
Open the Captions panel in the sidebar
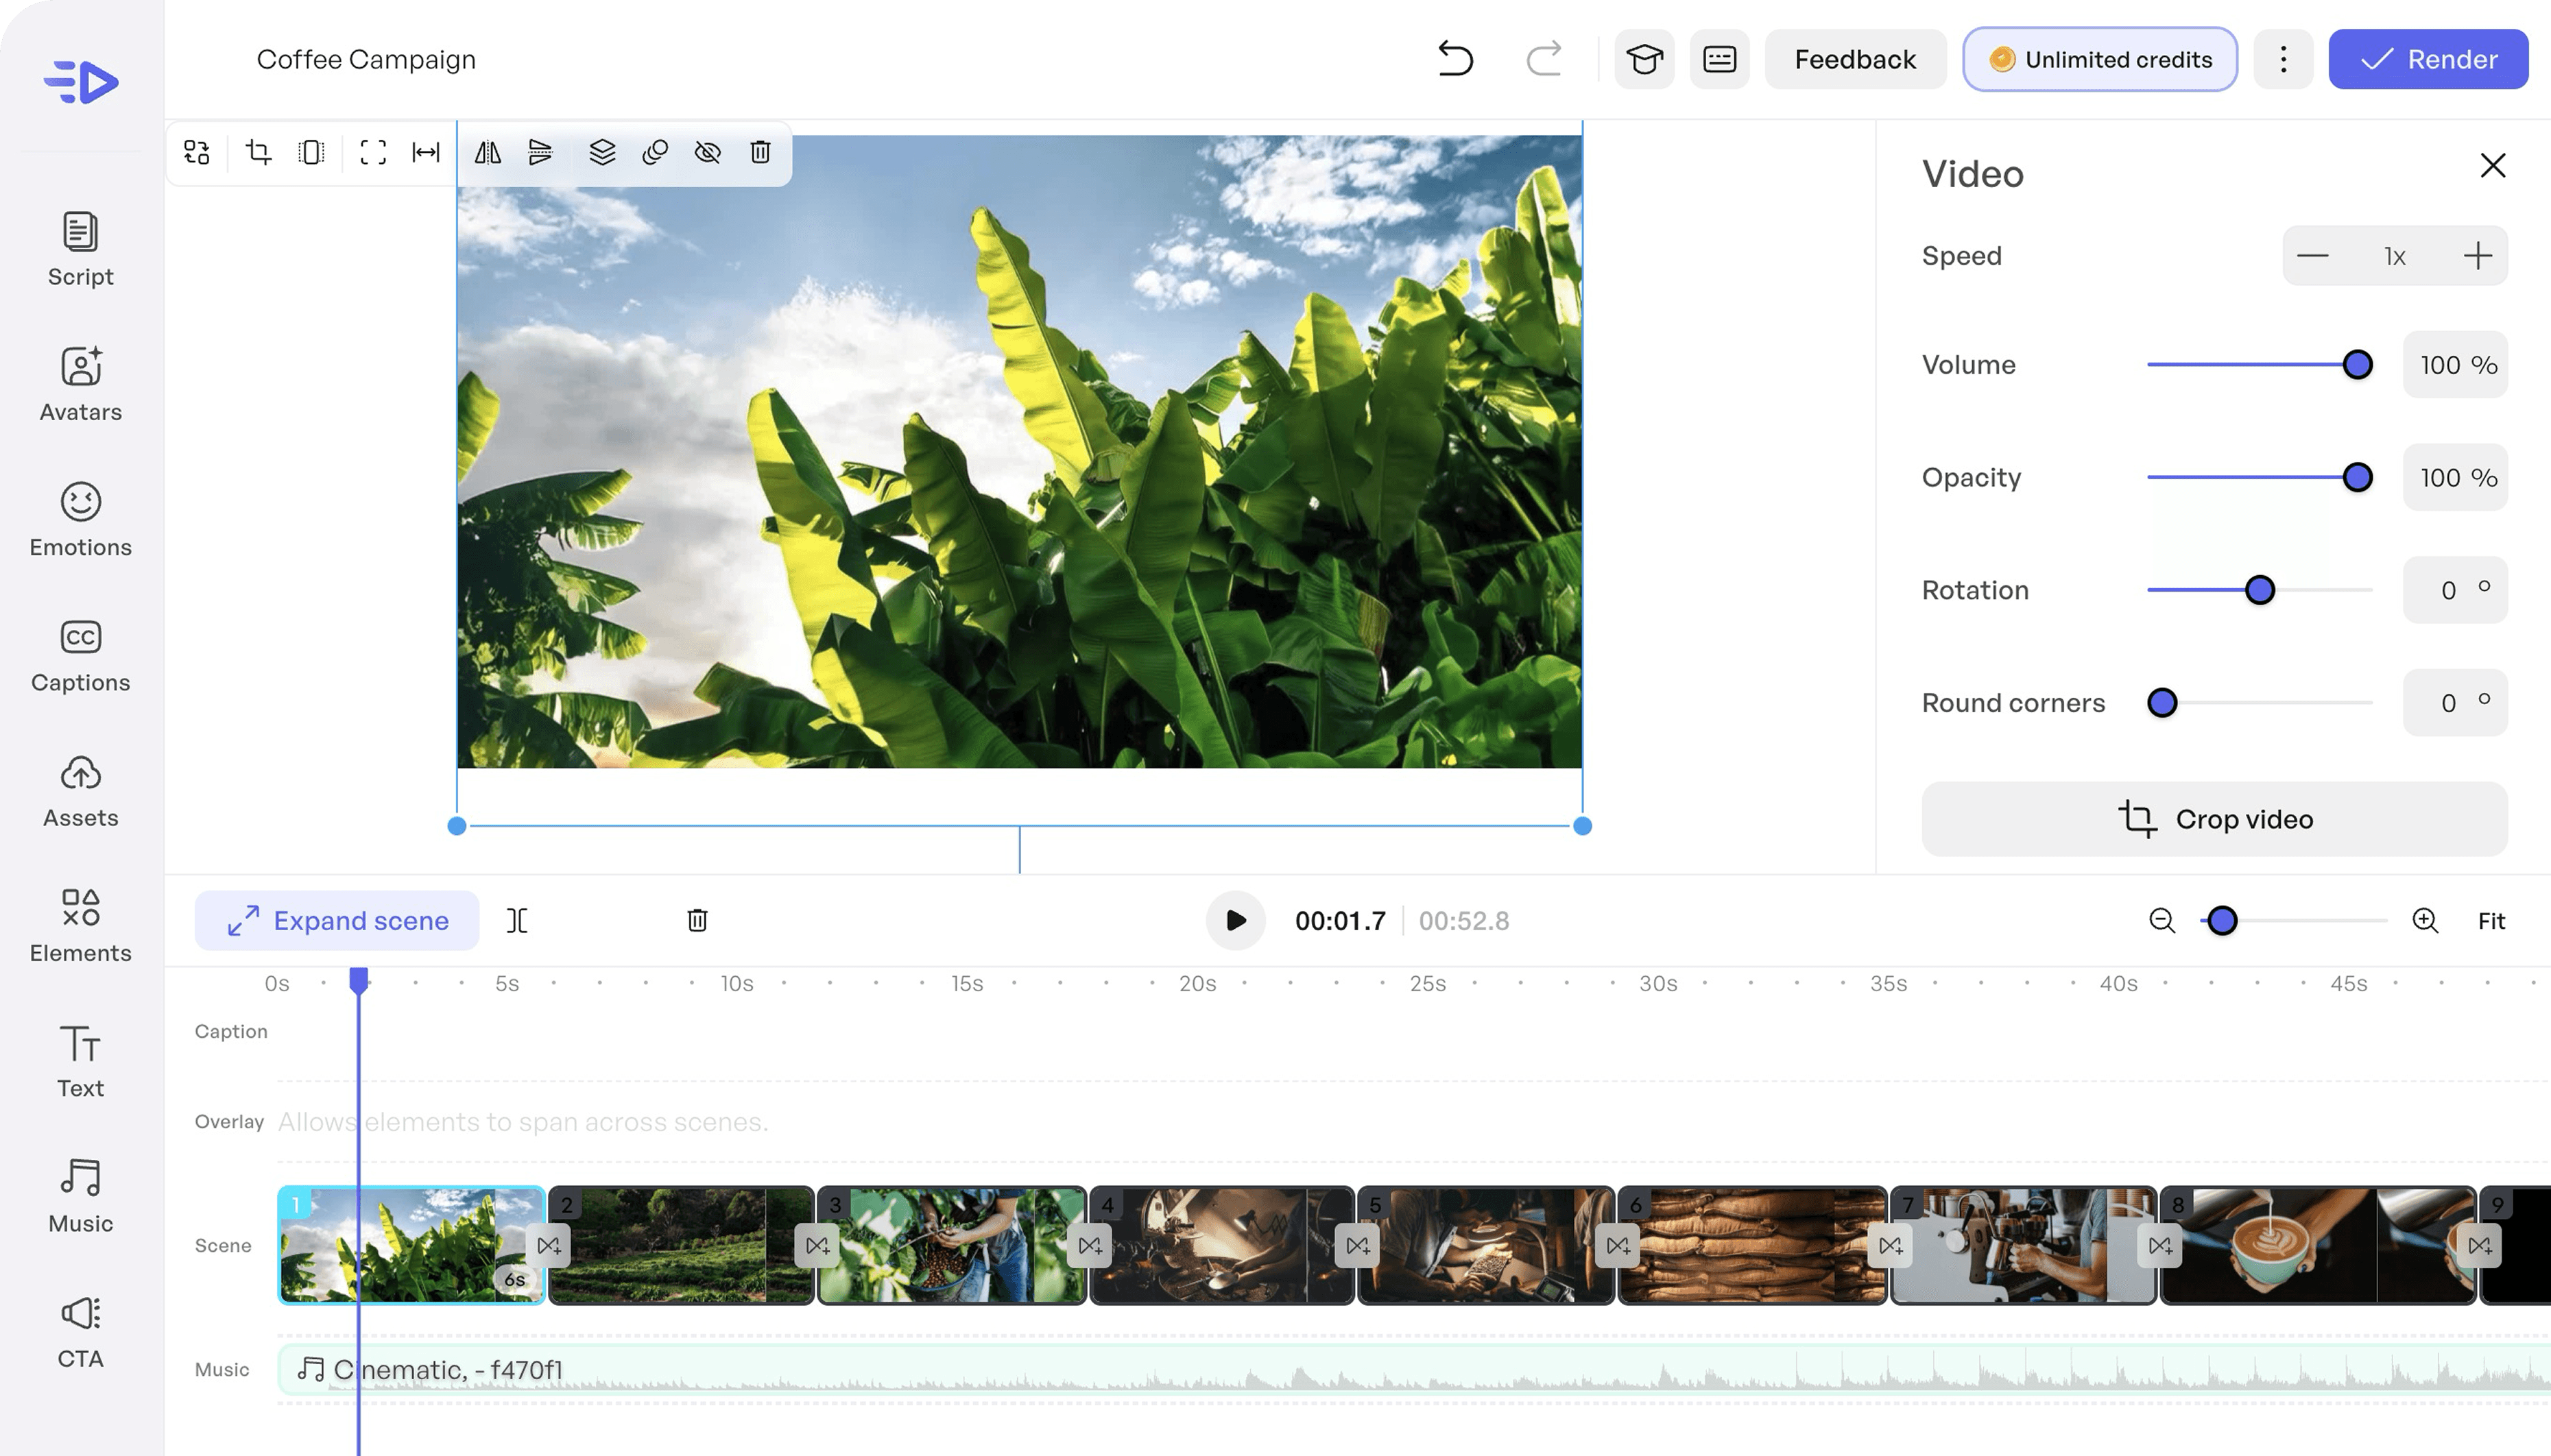[80, 655]
